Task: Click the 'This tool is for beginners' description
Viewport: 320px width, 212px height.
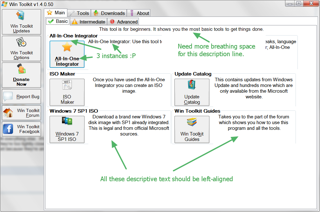Action: [x=181, y=29]
